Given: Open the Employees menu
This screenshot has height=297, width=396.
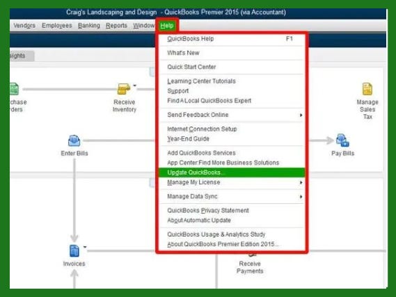Looking at the screenshot, I should [57, 26].
